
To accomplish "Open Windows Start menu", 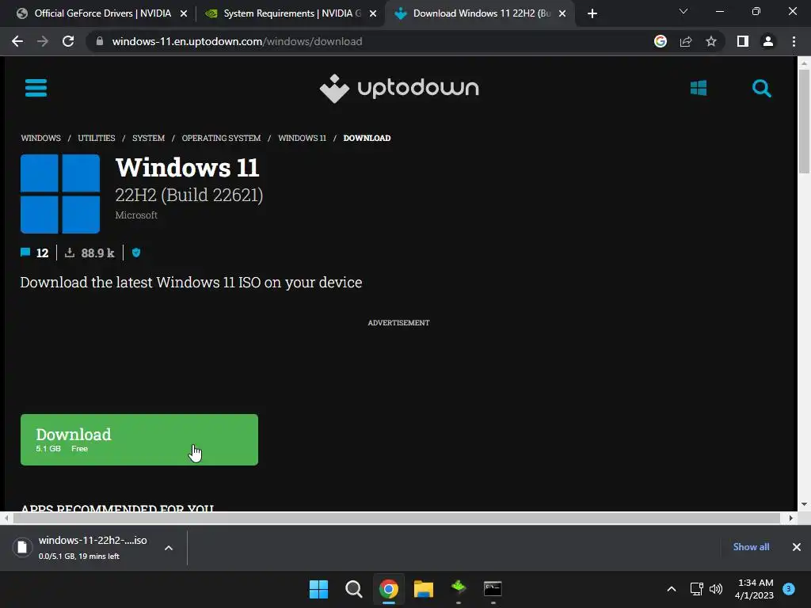I will tap(318, 589).
